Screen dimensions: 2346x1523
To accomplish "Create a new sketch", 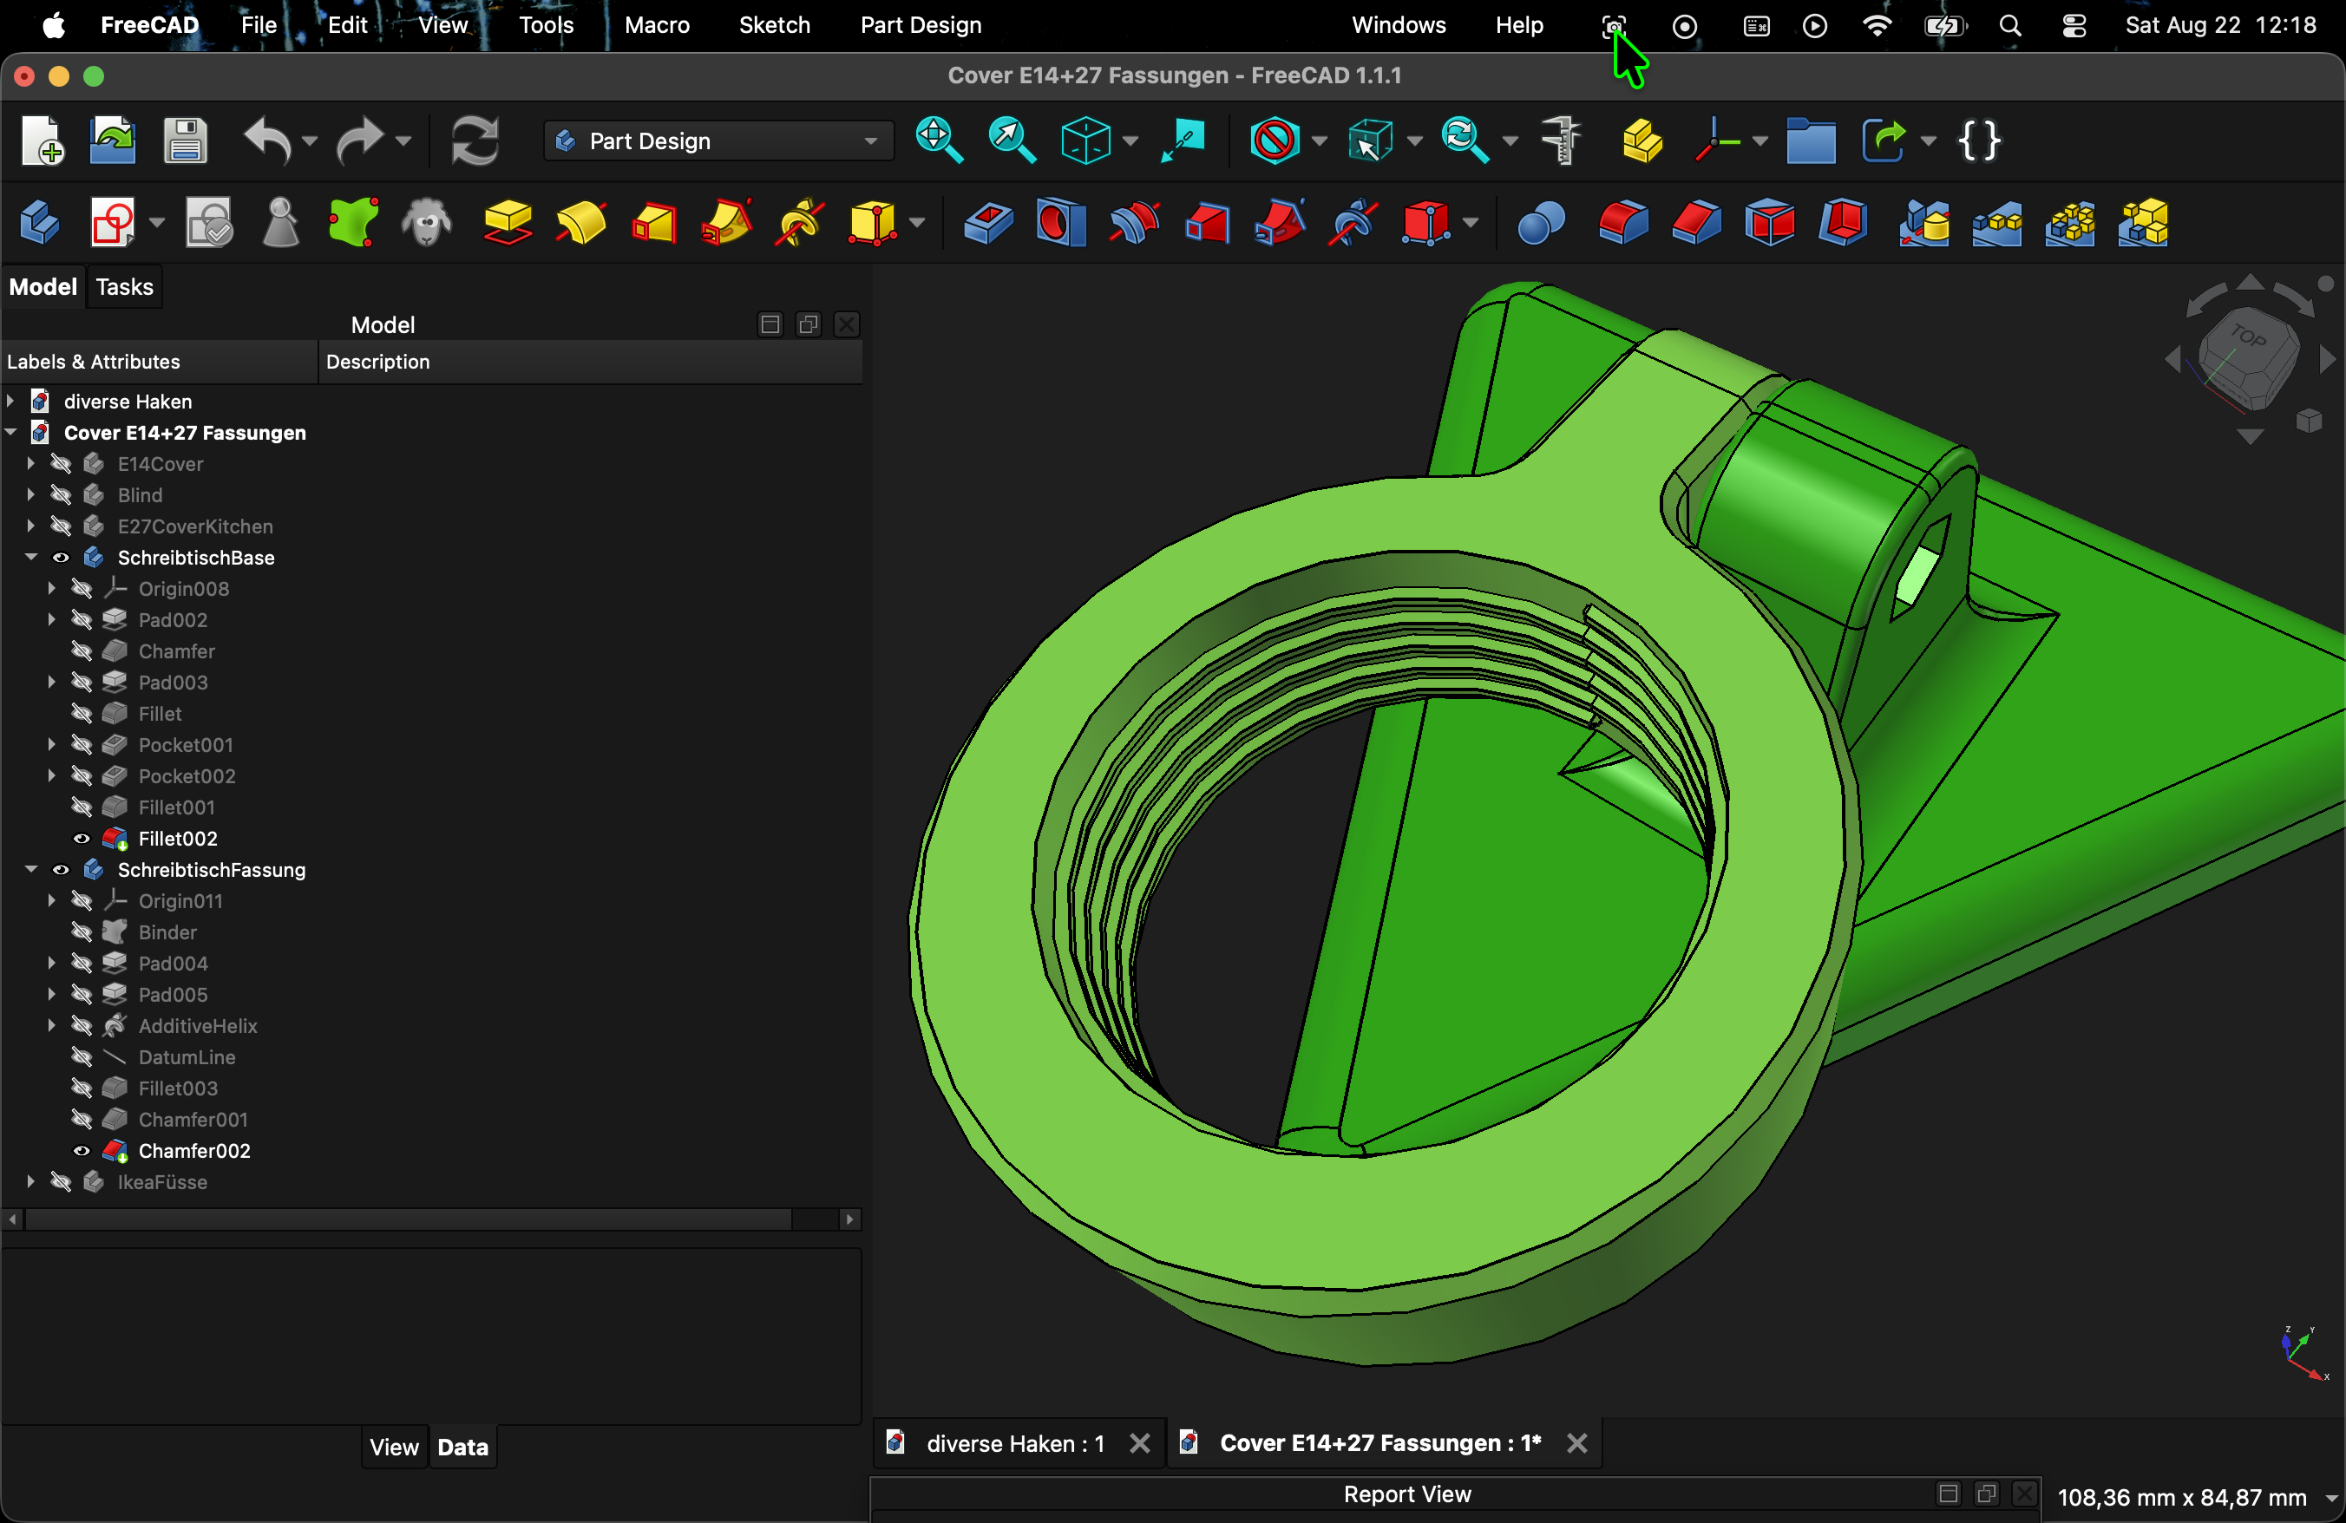I will pyautogui.click(x=113, y=223).
